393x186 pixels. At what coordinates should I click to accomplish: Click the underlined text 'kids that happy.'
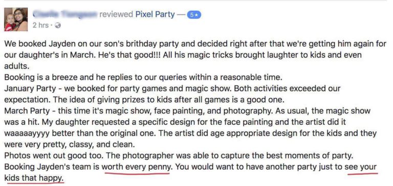33,178
